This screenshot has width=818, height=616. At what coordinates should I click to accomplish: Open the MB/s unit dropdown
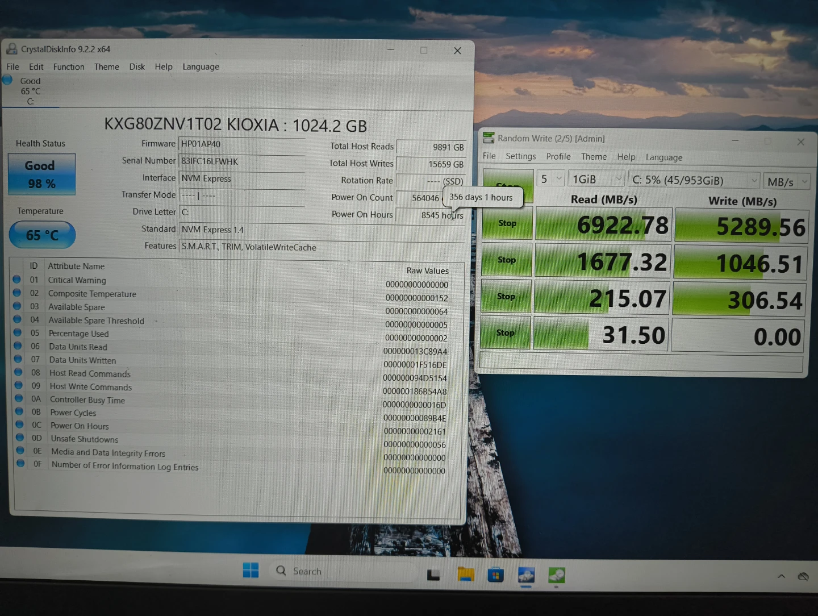tap(787, 182)
